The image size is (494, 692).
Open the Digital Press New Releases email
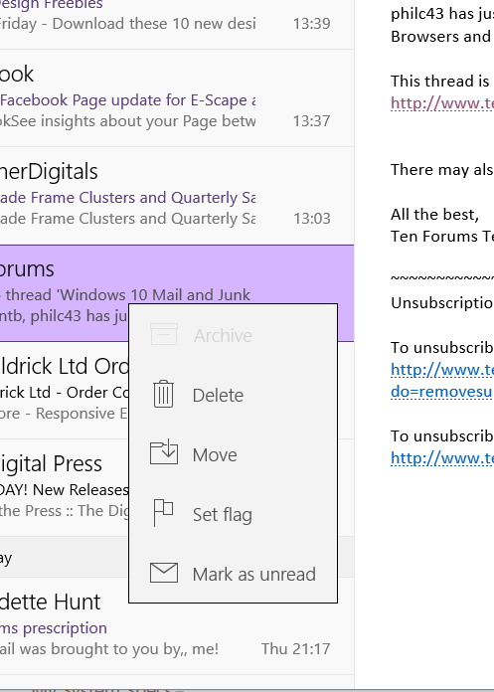point(64,487)
